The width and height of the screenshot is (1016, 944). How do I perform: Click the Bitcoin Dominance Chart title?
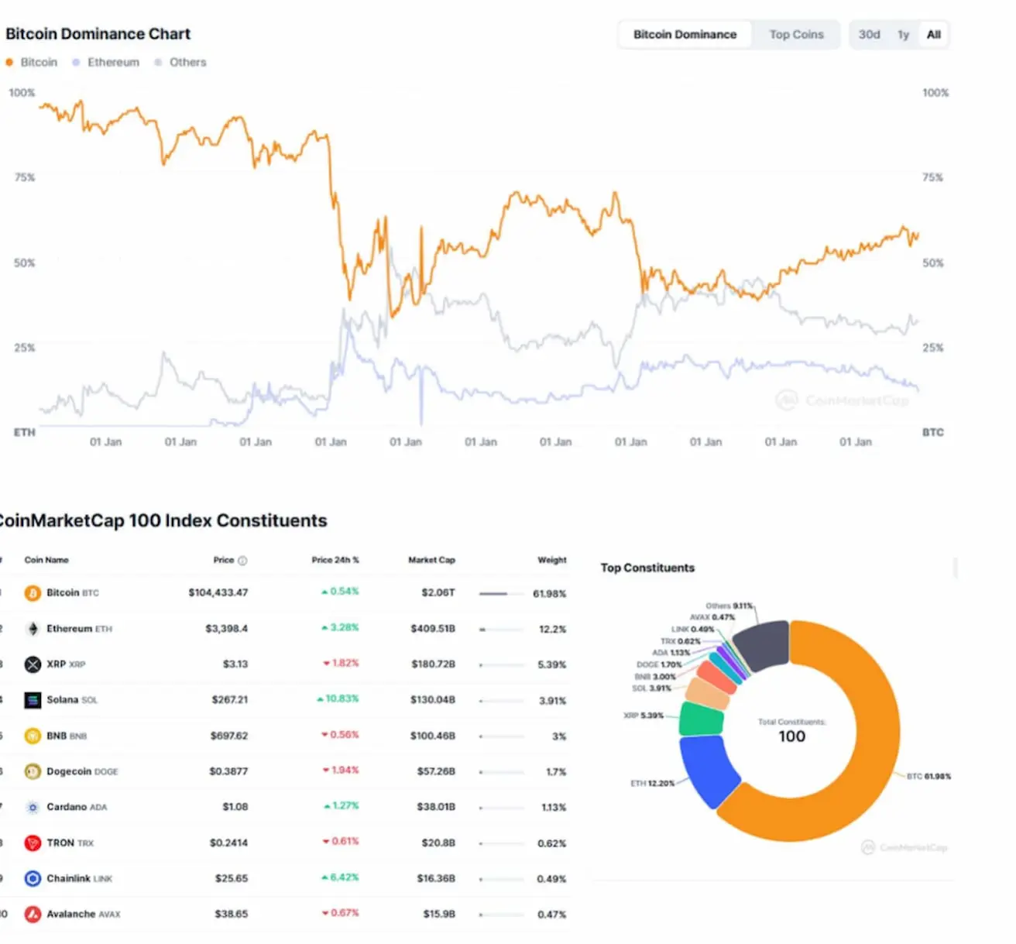[x=98, y=34]
